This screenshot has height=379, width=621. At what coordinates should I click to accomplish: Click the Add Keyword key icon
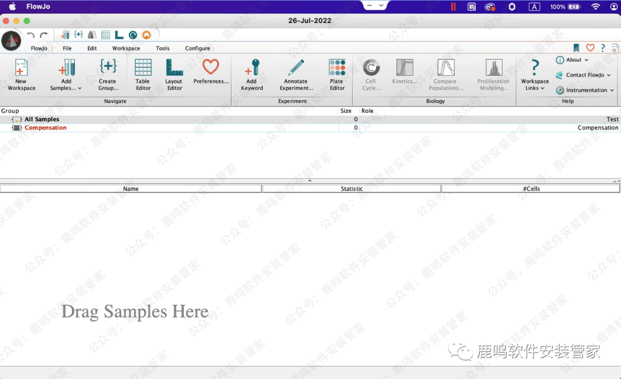click(252, 69)
